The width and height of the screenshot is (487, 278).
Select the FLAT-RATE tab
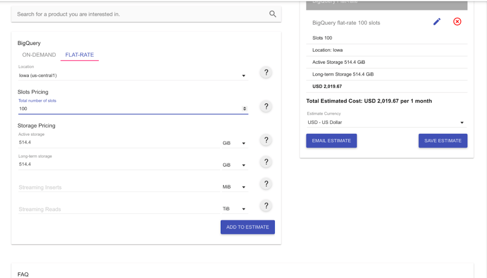coord(79,55)
